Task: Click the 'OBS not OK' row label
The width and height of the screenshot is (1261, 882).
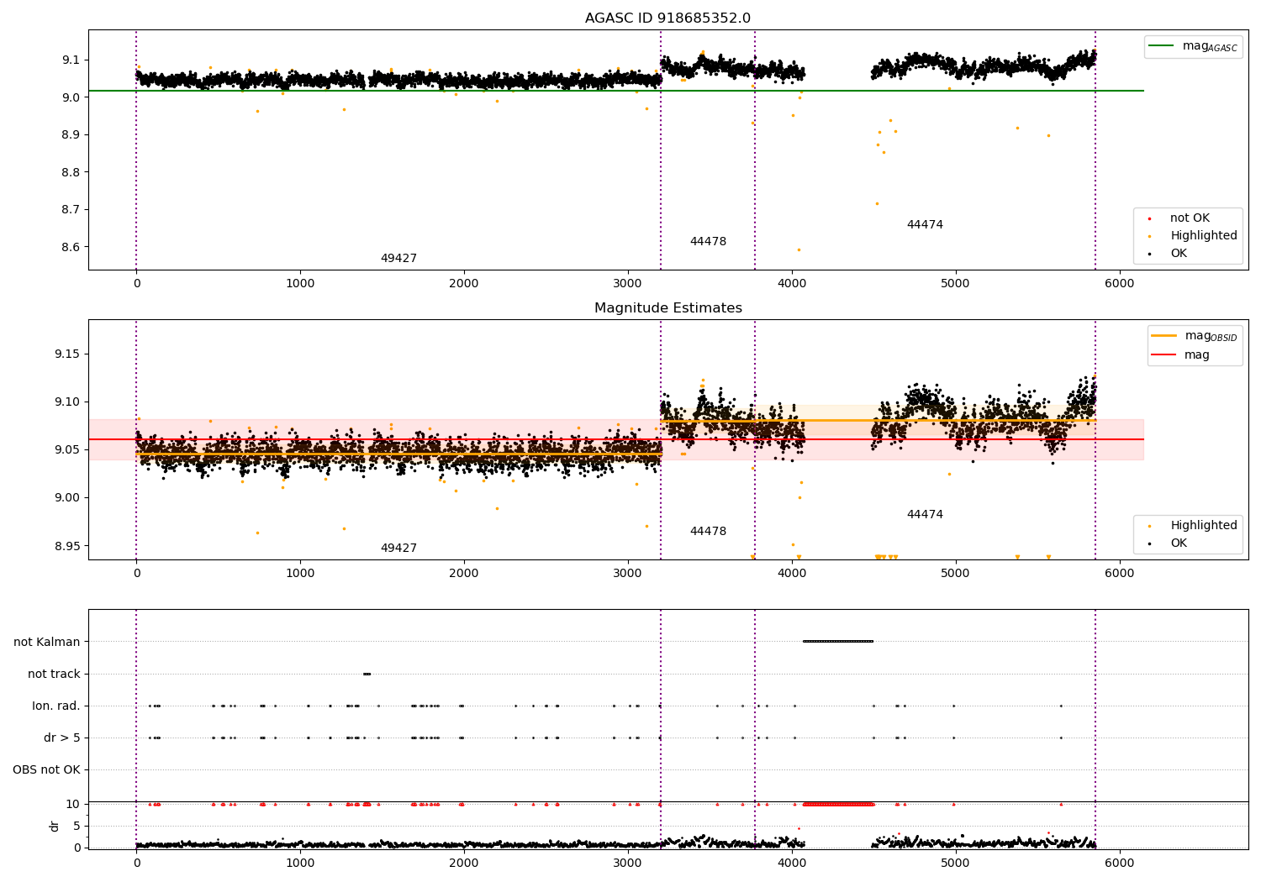Action: click(46, 769)
